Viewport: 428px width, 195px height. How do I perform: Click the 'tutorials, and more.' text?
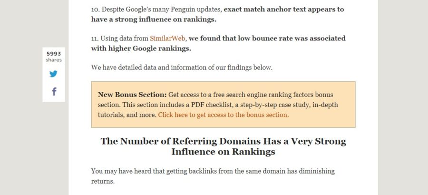(127, 115)
